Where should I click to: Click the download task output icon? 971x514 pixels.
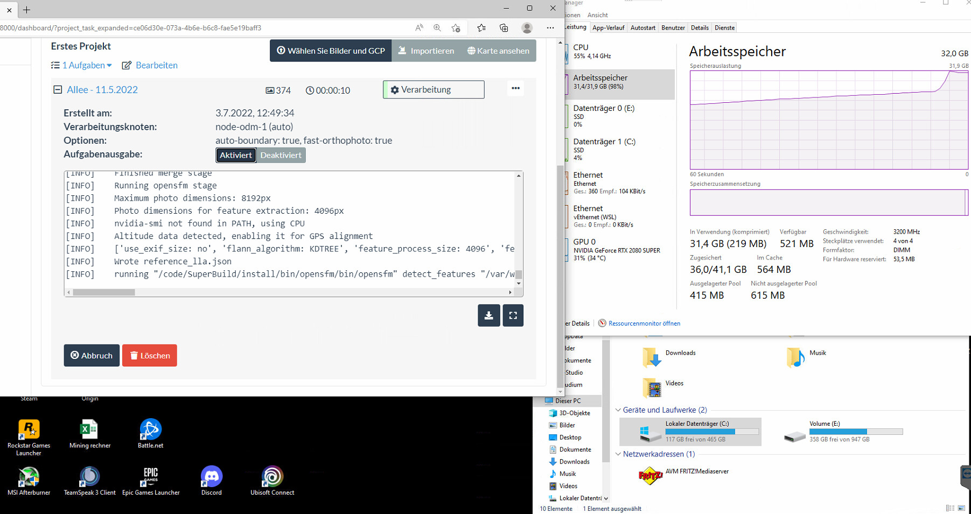[488, 315]
